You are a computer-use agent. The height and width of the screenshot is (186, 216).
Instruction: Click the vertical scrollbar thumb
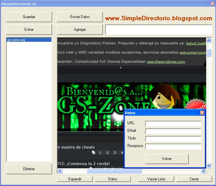click(x=209, y=53)
